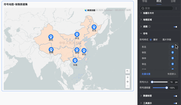This screenshot has height=105, width=181.
Task: Click the 符号透明度 slider handle
Action: [x=167, y=88]
